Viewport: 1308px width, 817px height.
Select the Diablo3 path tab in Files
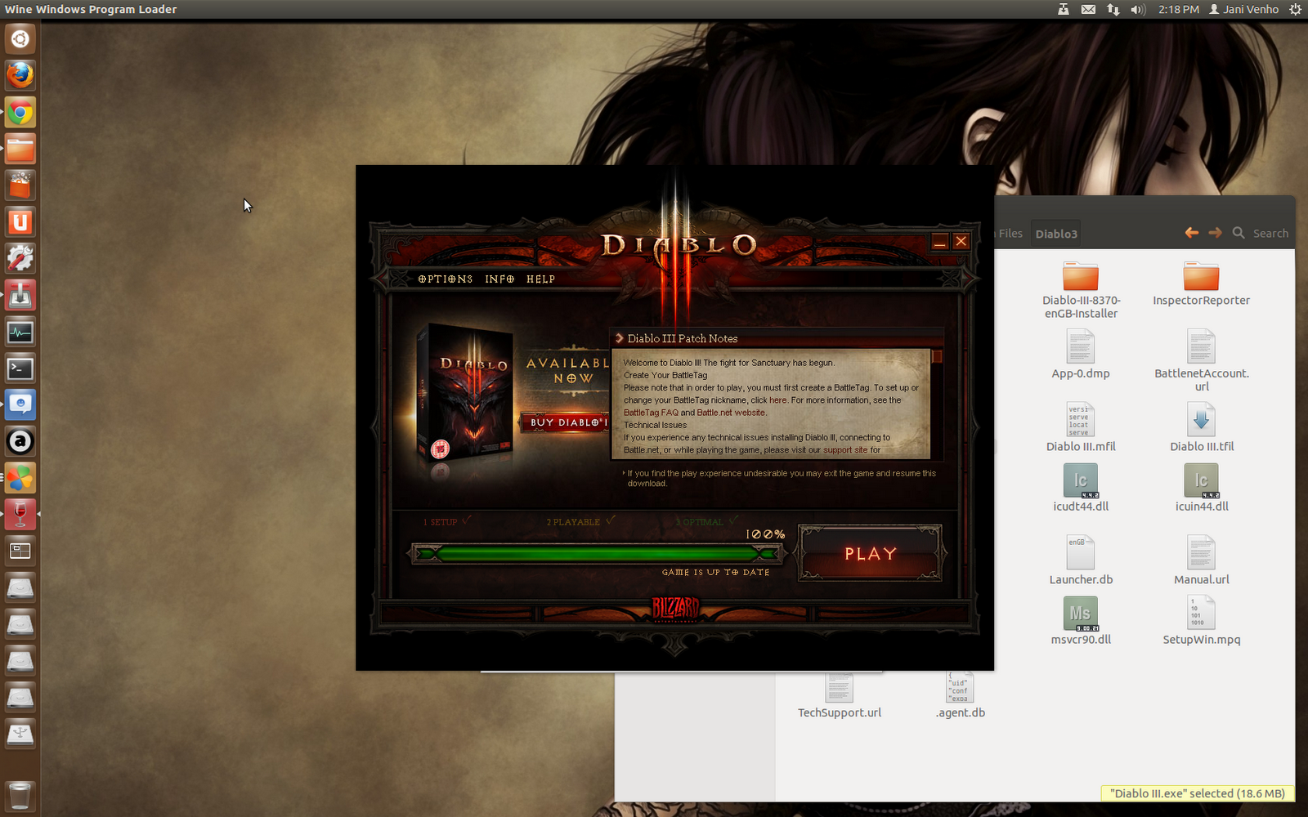pyautogui.click(x=1056, y=234)
